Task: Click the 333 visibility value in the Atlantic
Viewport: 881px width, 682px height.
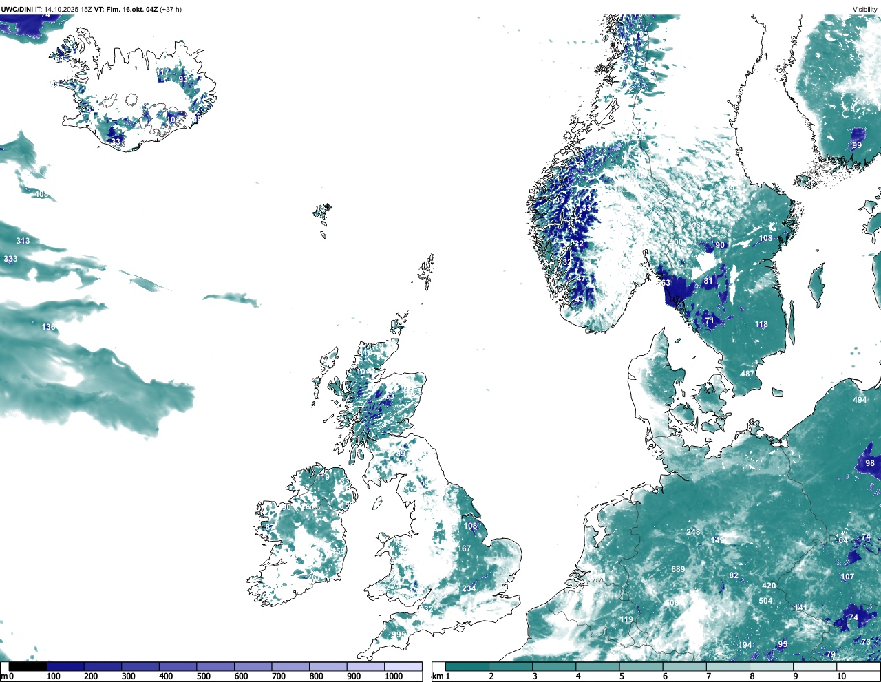Action: (10, 259)
